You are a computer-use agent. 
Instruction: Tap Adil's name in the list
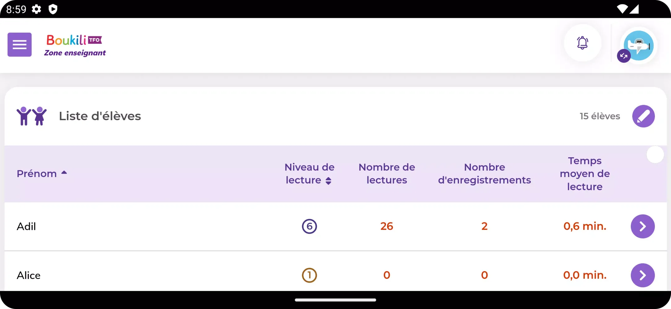click(26, 226)
